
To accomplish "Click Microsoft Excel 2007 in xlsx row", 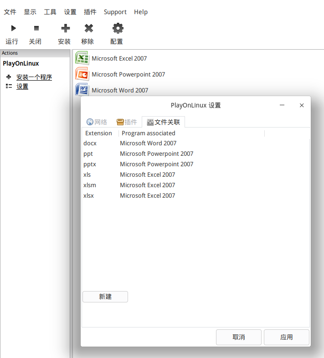I will coord(147,196).
